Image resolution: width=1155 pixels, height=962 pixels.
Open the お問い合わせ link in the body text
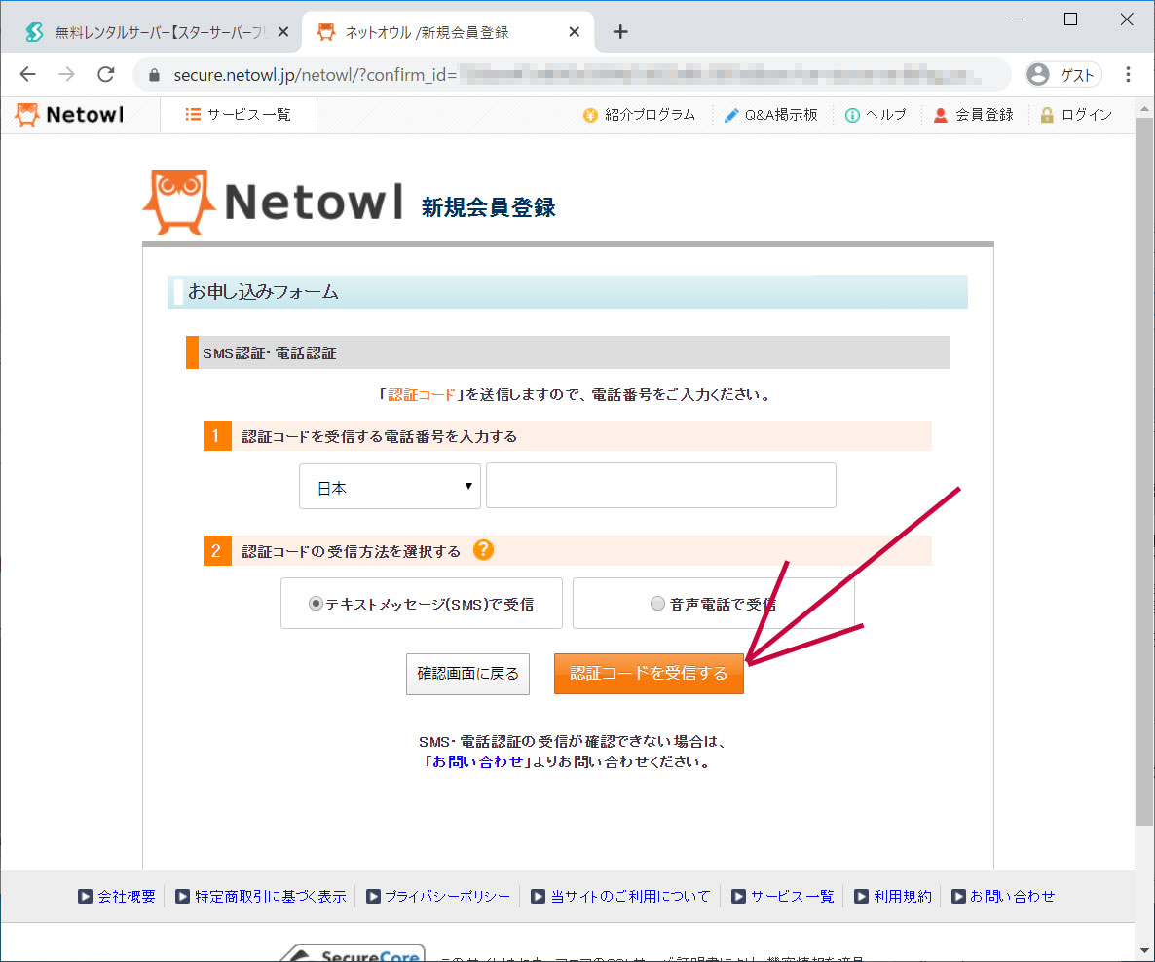click(477, 761)
